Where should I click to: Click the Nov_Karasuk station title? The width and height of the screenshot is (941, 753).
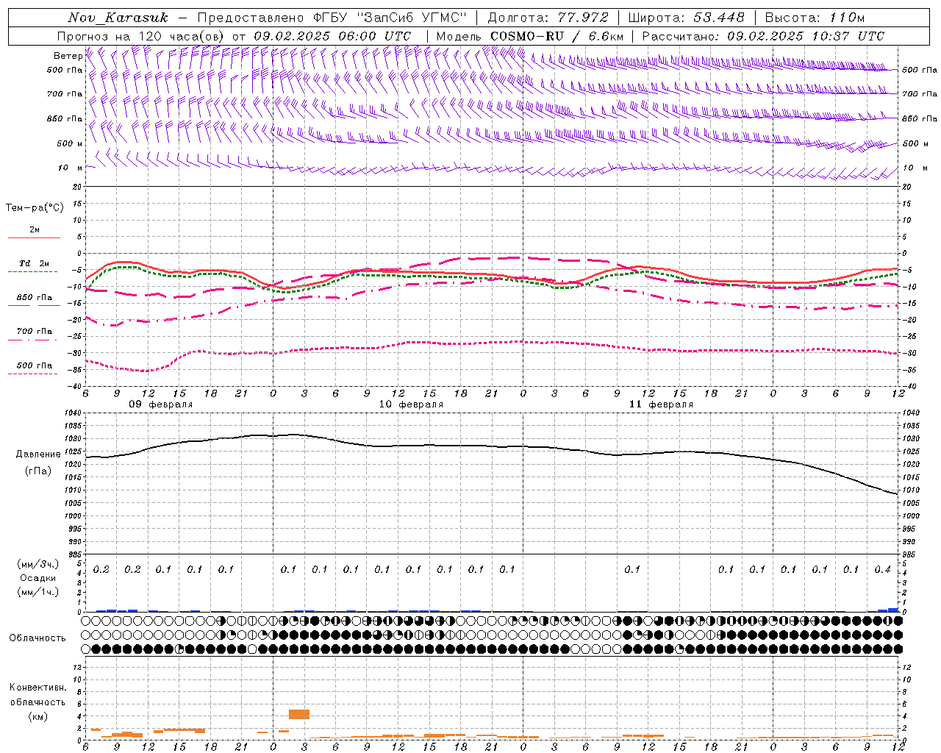(118, 18)
